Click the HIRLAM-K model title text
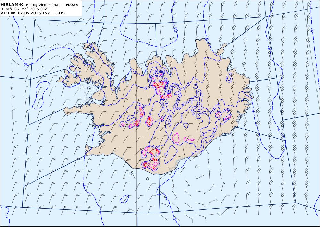This screenshot has width=320, height=227. (12, 5)
